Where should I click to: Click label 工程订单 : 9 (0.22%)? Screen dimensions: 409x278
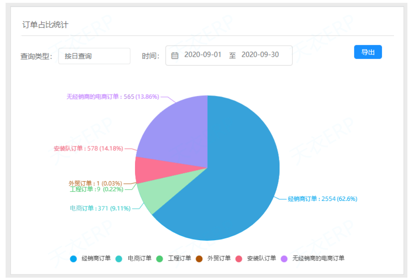coord(96,189)
